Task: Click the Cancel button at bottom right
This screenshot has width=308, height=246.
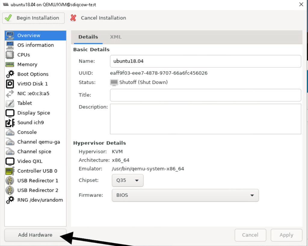Action: (x=250, y=235)
